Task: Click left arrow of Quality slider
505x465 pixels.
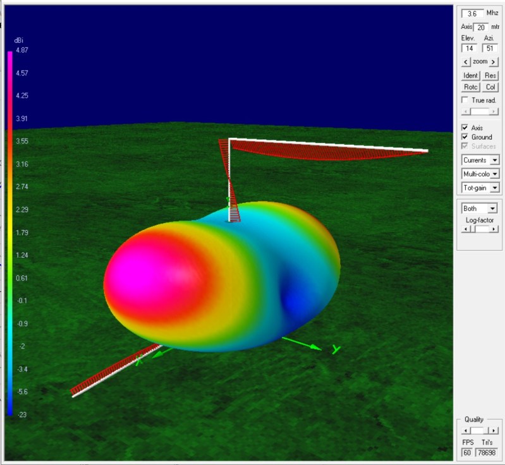Action: point(465,430)
